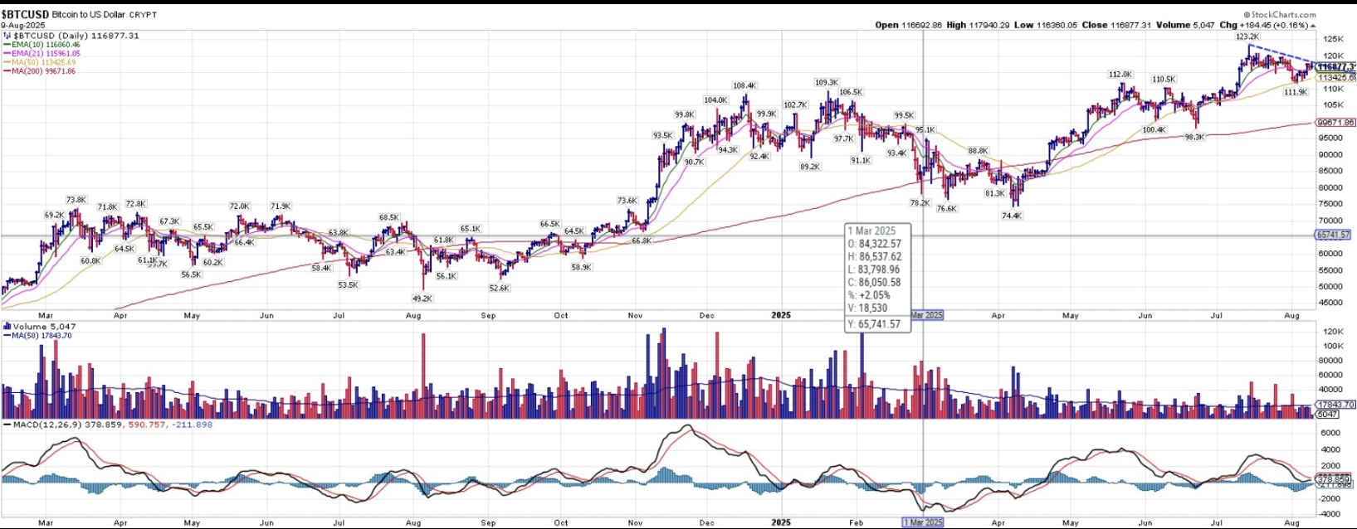Click the tooltip V: 18,530 line

[867, 308]
